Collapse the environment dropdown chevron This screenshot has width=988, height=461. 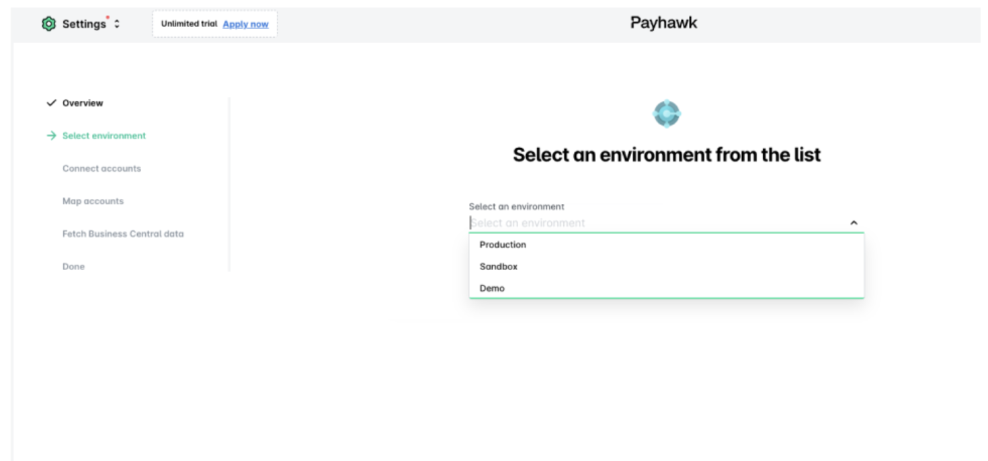click(x=854, y=223)
